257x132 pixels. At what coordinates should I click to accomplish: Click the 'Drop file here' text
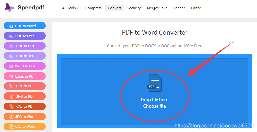(155, 100)
